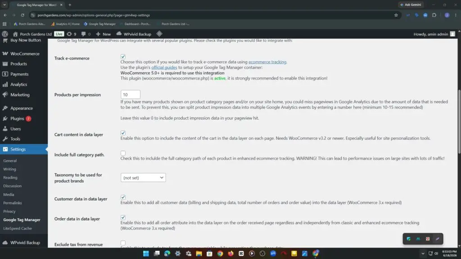Open Analytics 4 Home bookmark
Image resolution: width=461 pixels, height=259 pixels.
(65, 24)
